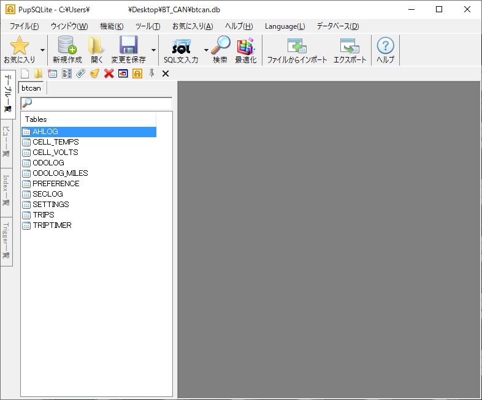The height and width of the screenshot is (400, 482).
Task: Switch to the Trigger一覧 vertical tab
Action: pyautogui.click(x=6, y=241)
